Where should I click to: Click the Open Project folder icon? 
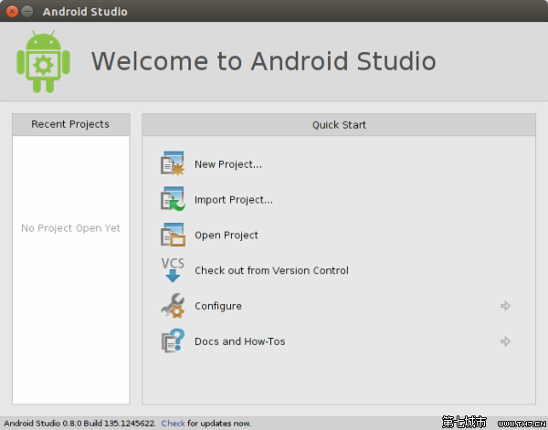(x=173, y=235)
